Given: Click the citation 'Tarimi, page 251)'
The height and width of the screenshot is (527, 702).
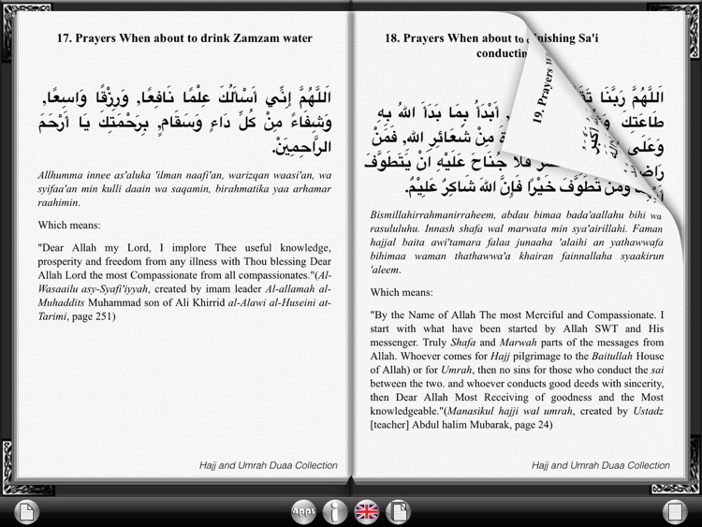Looking at the screenshot, I should [x=77, y=316].
